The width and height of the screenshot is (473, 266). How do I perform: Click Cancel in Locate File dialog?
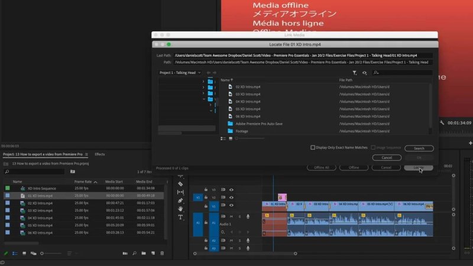coord(387,158)
